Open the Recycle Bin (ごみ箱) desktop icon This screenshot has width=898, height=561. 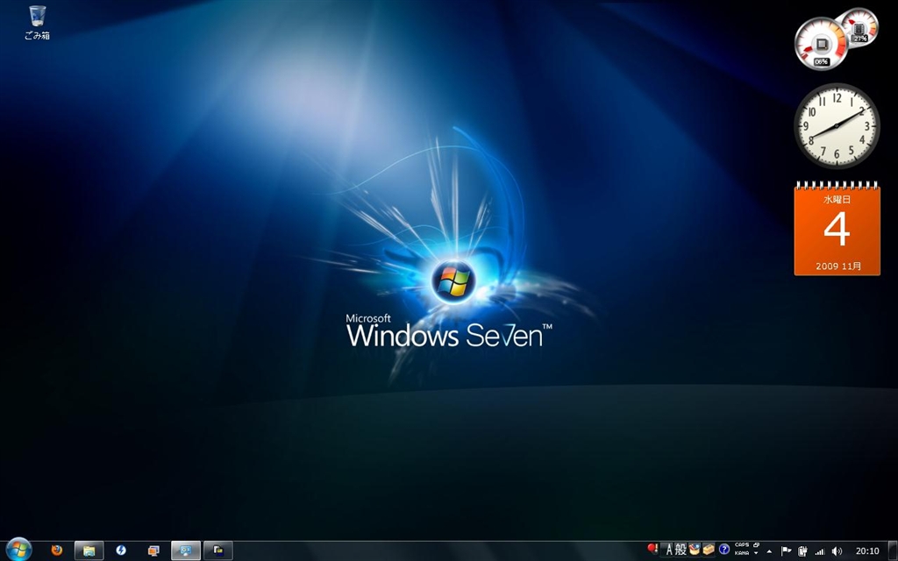tap(37, 23)
